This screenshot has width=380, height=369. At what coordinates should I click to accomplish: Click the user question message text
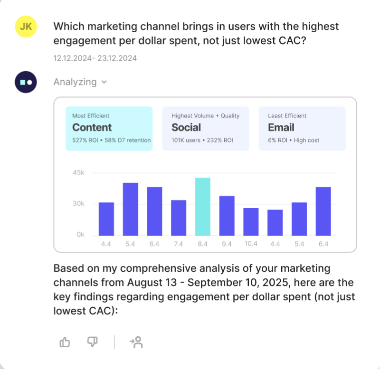pyautogui.click(x=196, y=34)
